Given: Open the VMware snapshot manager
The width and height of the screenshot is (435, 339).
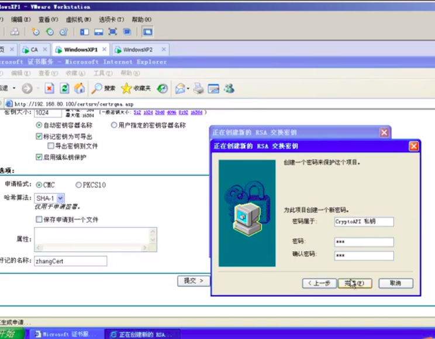Looking at the screenshot, I should (x=64, y=32).
